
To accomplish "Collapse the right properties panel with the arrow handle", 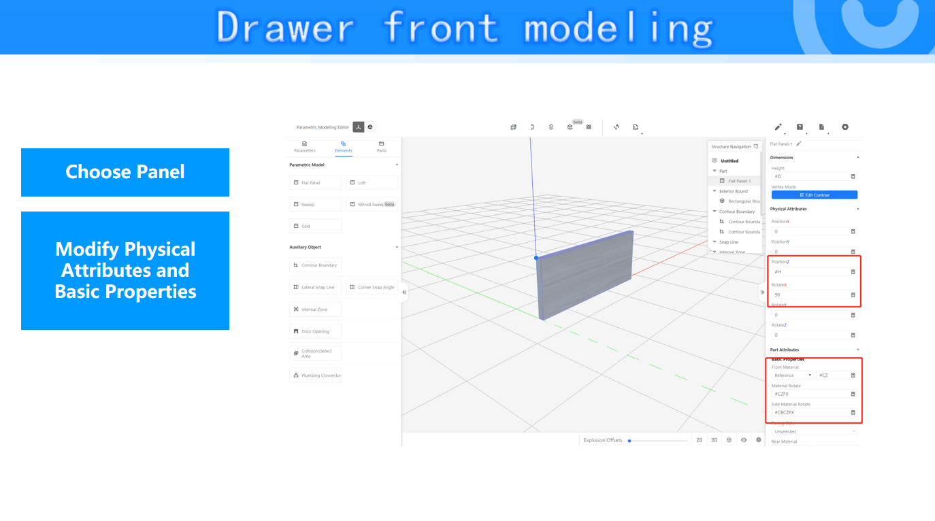I will 762,292.
